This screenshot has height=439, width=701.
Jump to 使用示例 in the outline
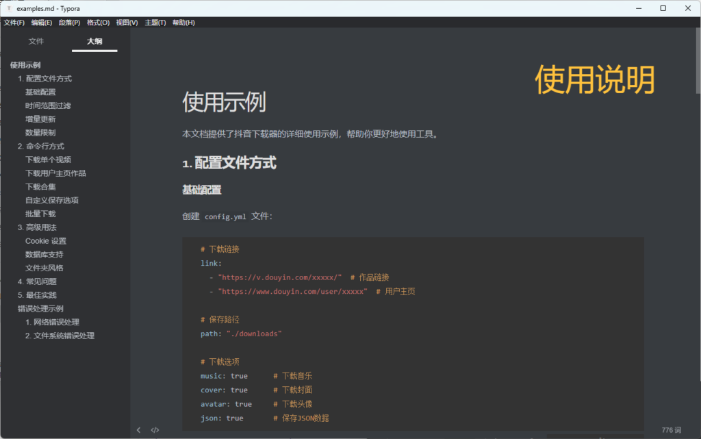click(x=25, y=65)
